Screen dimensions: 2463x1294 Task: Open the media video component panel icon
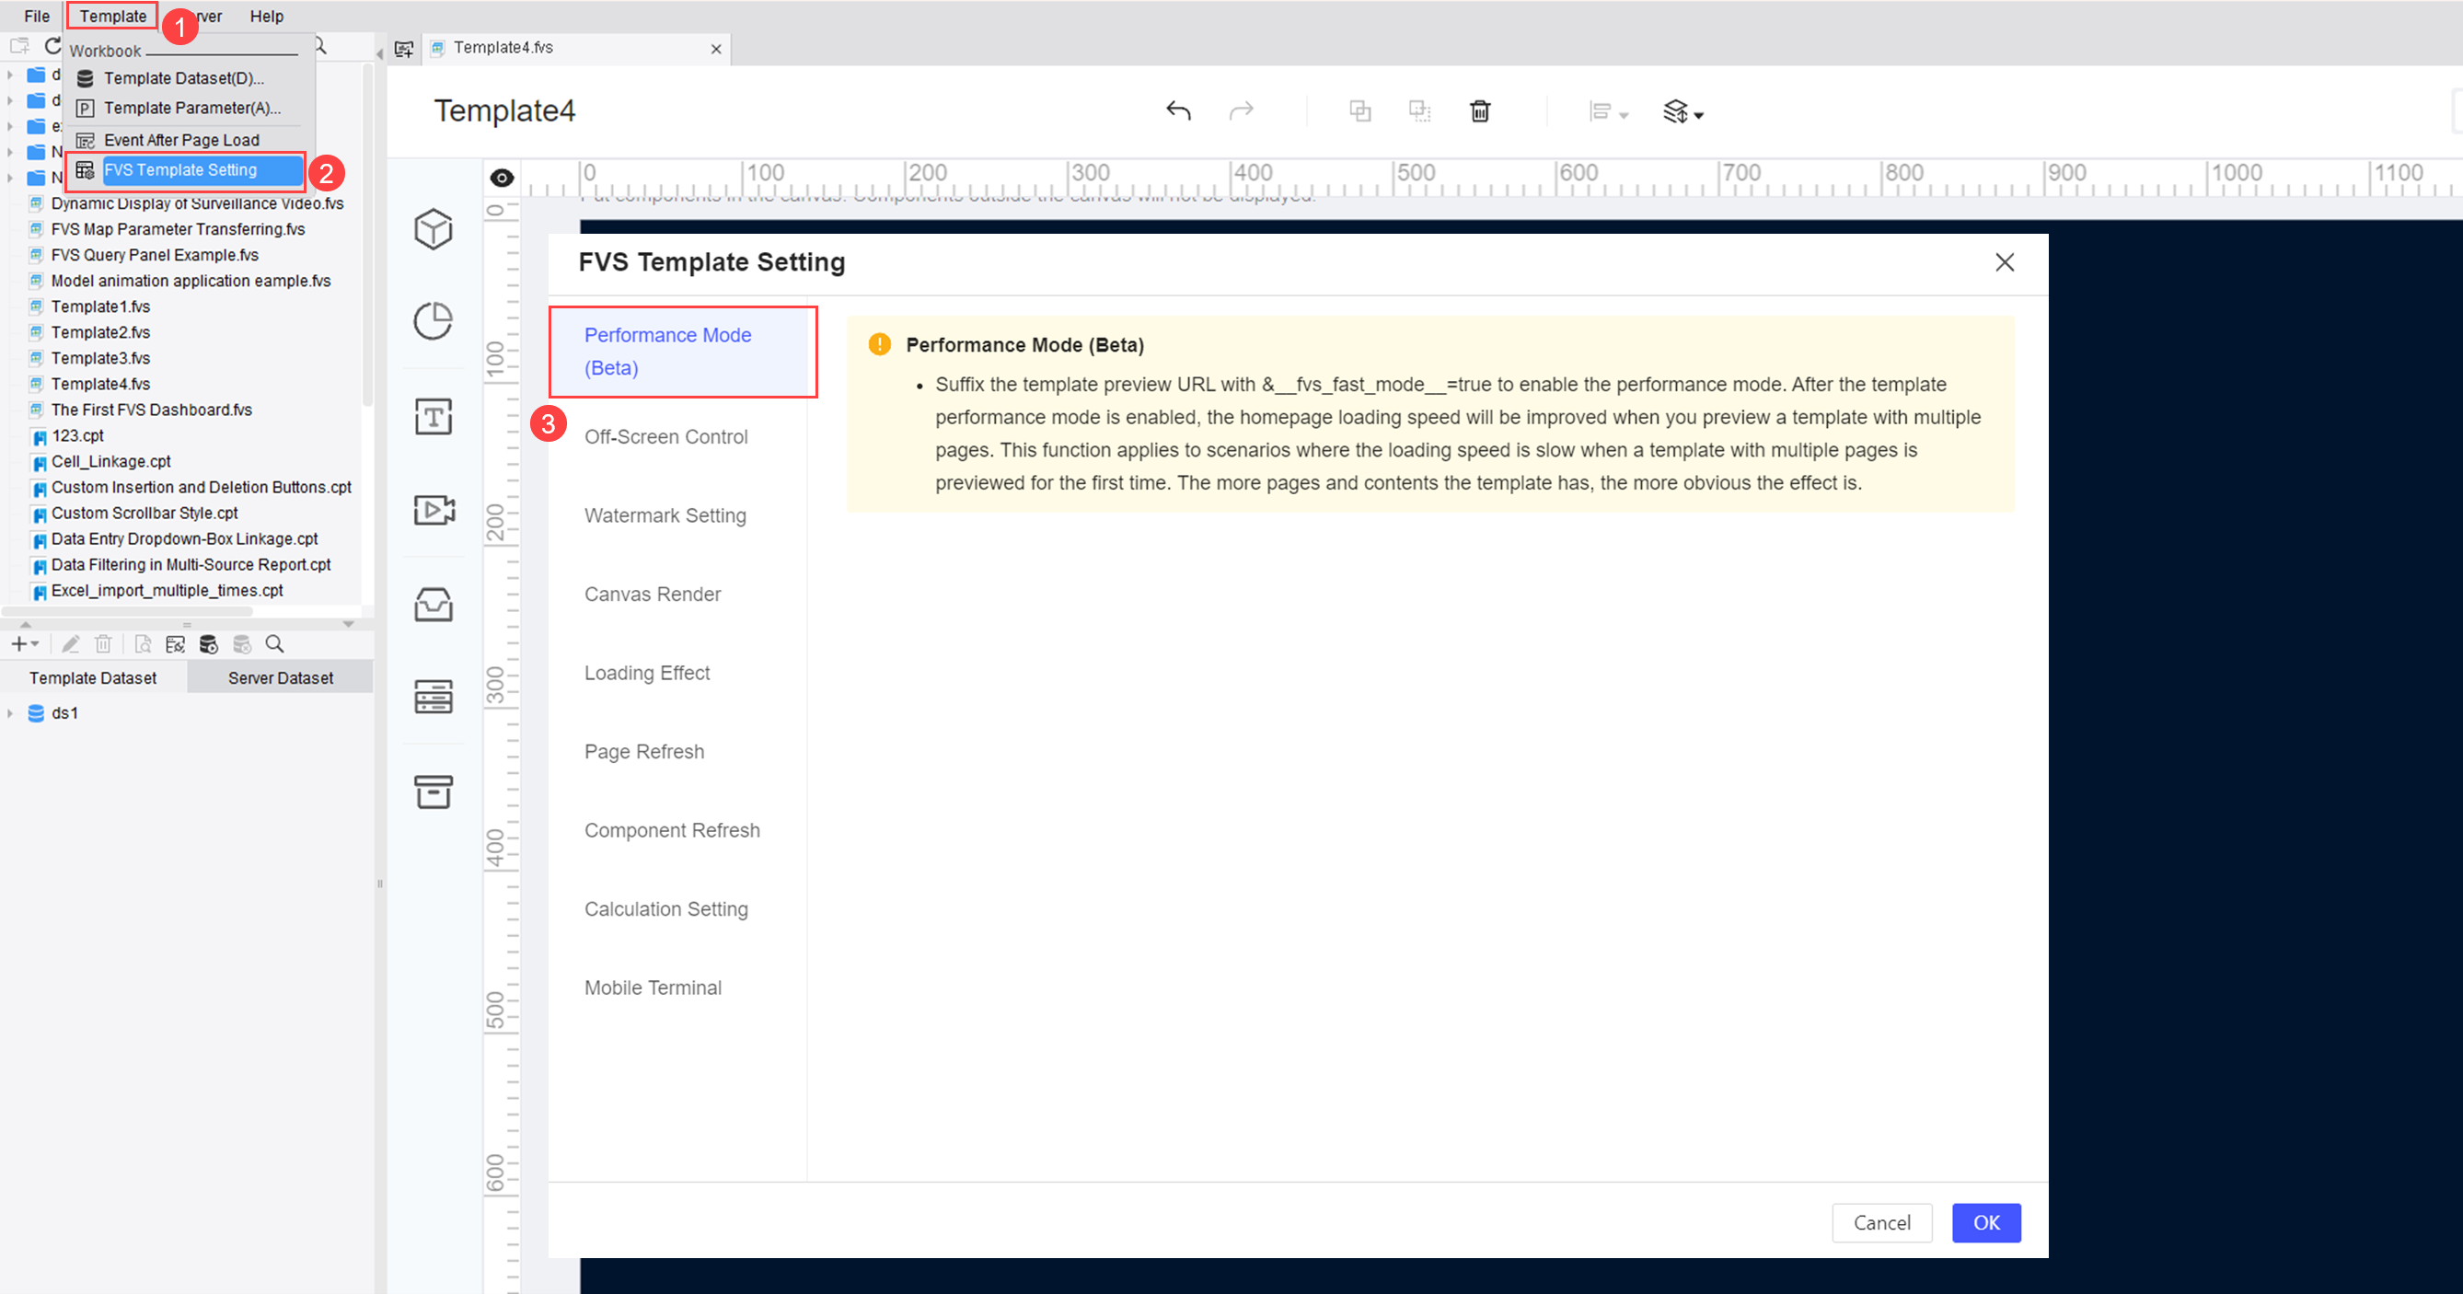click(x=434, y=510)
